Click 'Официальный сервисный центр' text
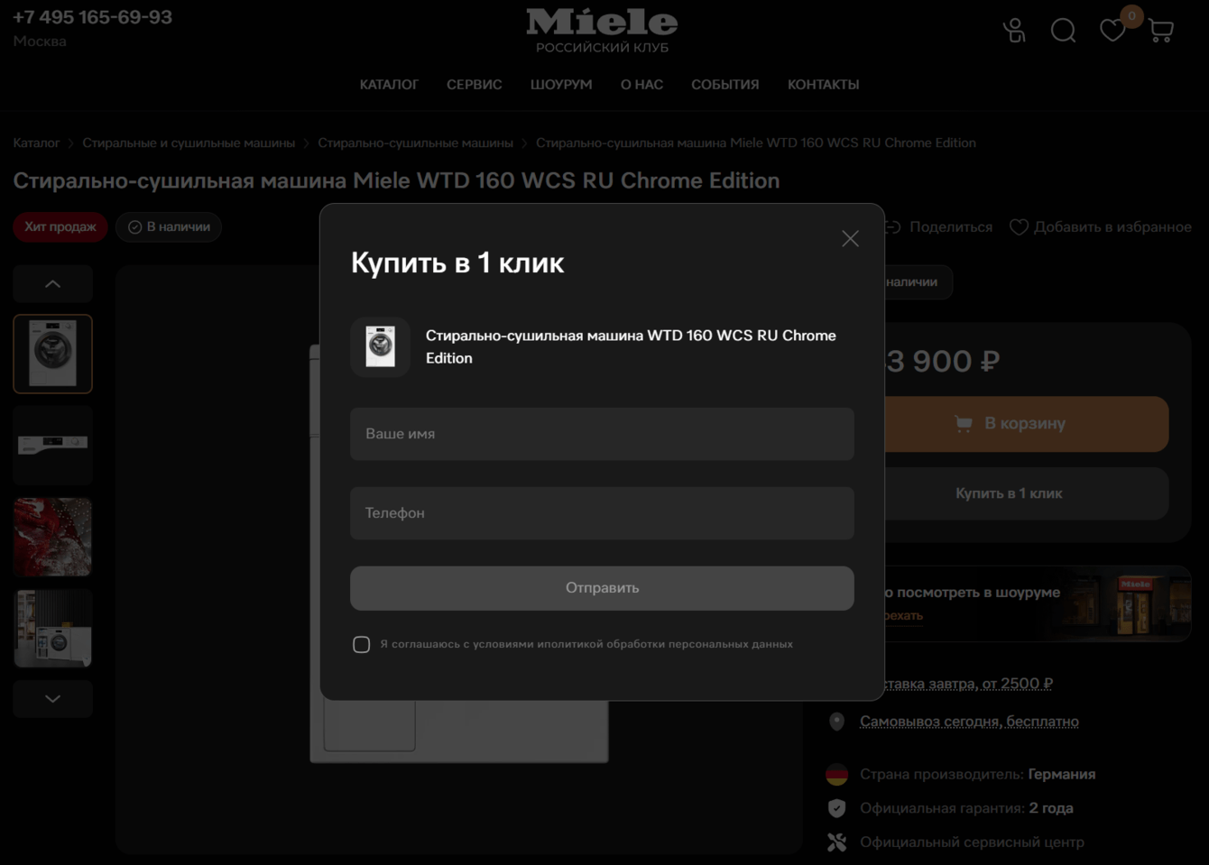Screen dimensions: 1209x865 click(972, 842)
